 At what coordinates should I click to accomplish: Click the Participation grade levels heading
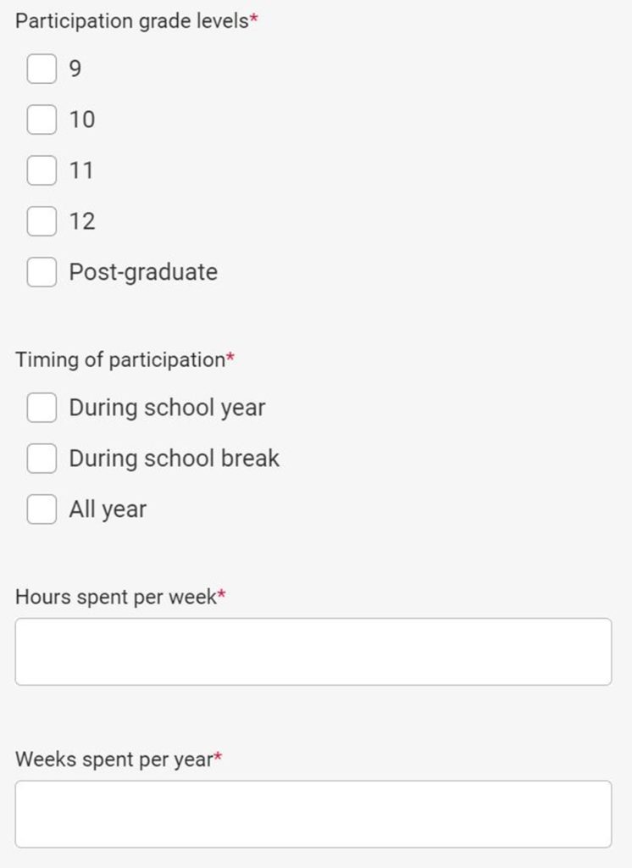point(131,21)
